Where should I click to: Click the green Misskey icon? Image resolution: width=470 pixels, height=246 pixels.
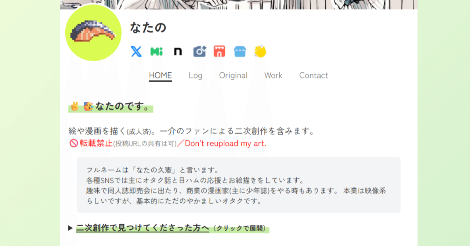(x=156, y=51)
